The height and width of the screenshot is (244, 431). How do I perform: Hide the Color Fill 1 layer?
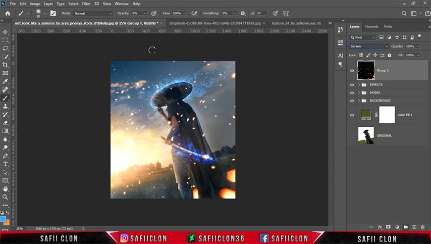[x=352, y=115]
